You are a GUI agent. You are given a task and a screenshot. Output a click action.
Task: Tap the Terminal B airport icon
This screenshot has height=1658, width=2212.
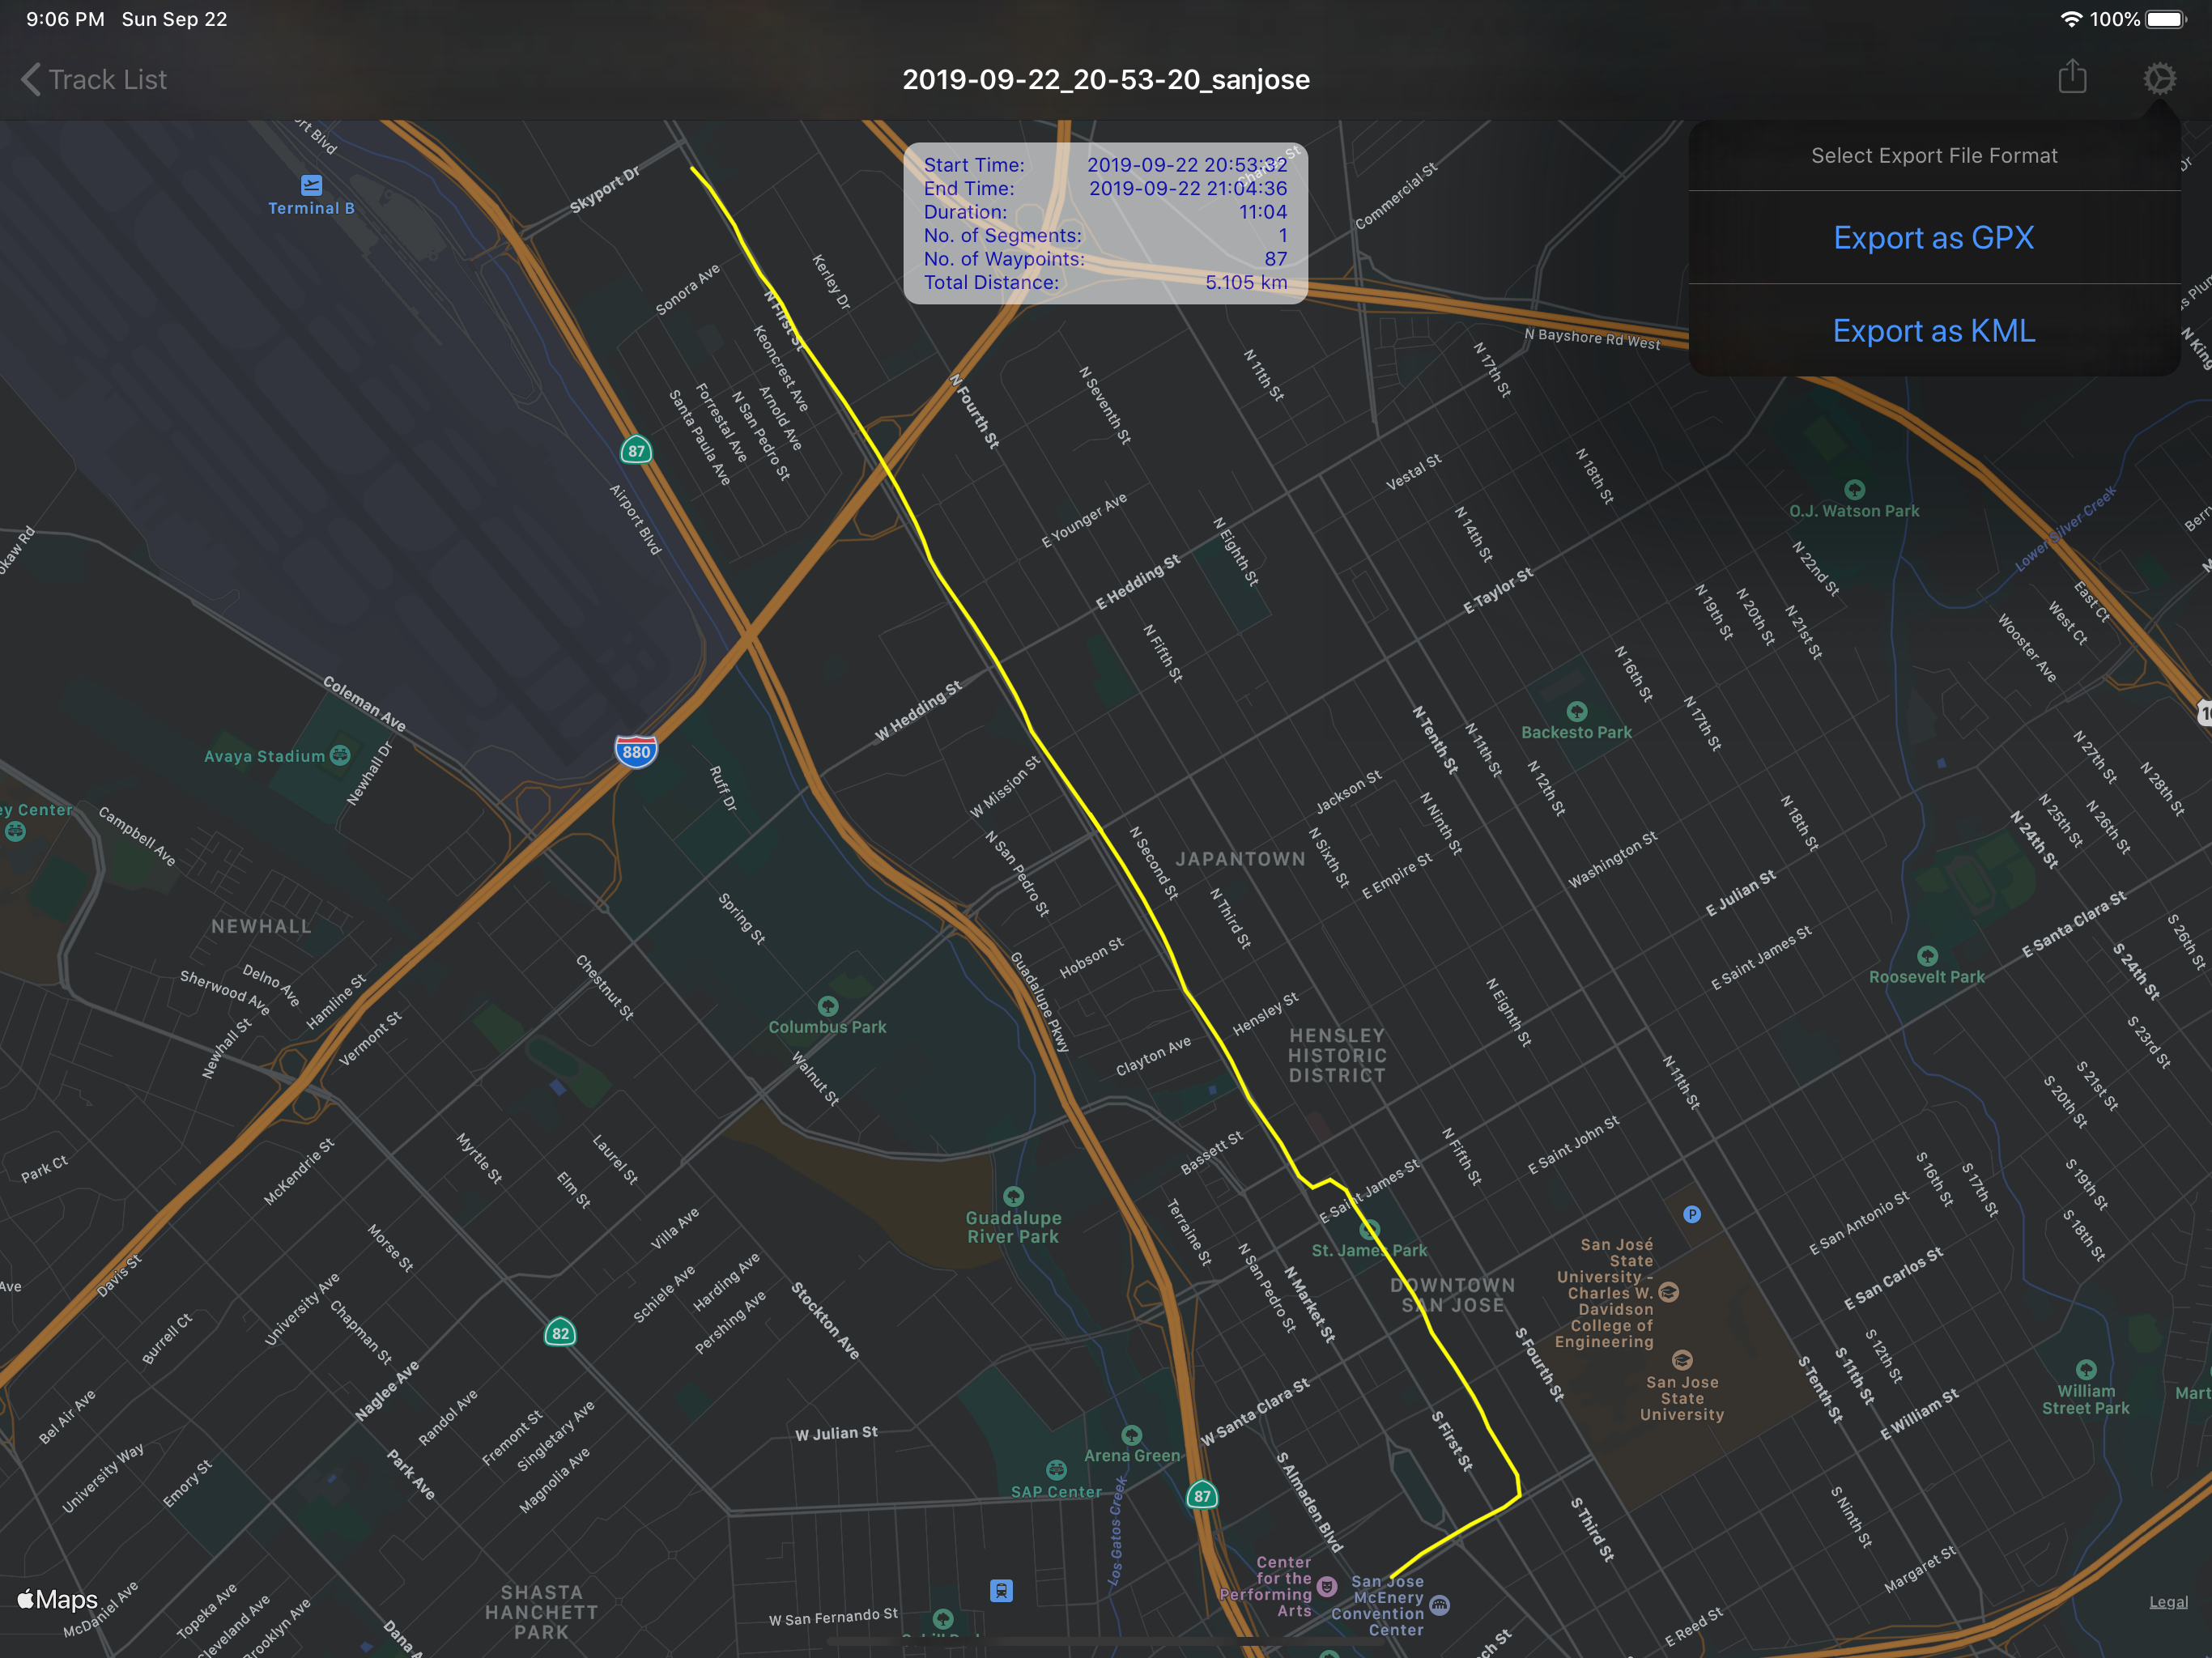(x=311, y=185)
